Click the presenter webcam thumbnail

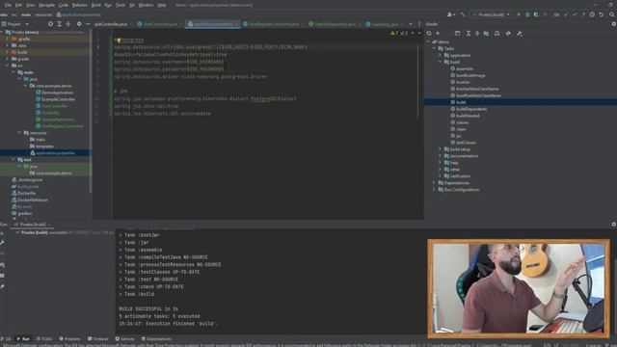click(519, 289)
